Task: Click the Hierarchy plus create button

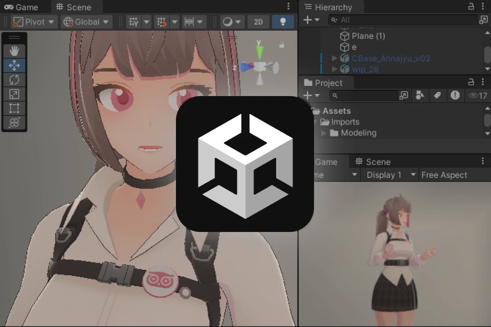Action: point(307,20)
